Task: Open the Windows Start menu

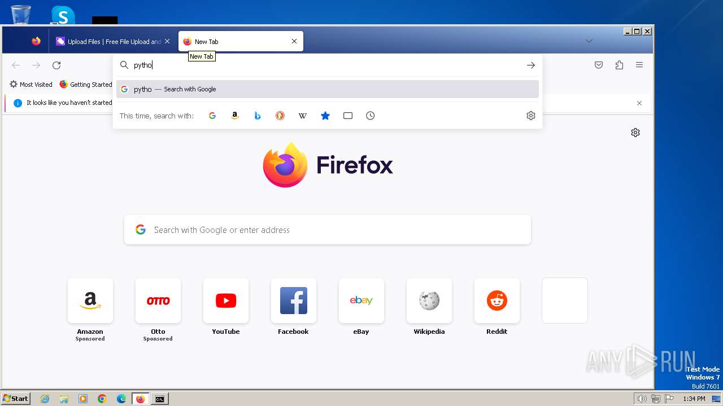Action: tap(16, 399)
